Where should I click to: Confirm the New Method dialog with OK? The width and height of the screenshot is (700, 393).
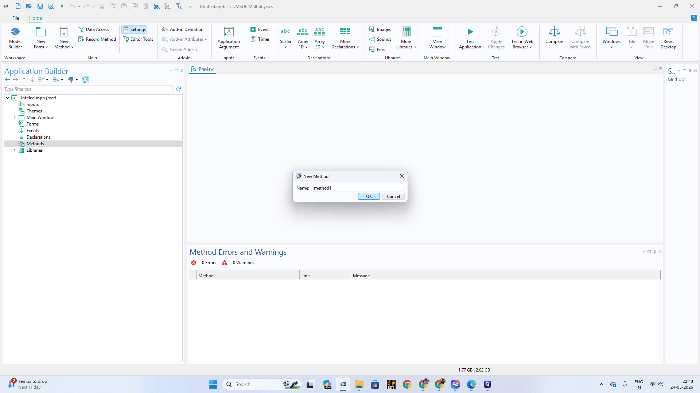coord(369,196)
